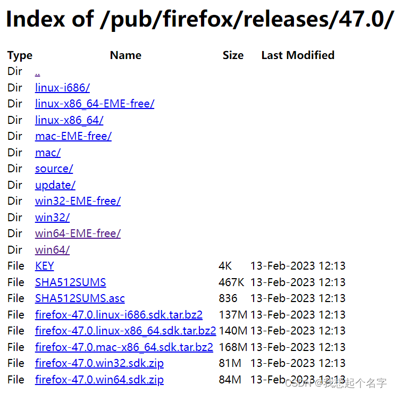Open the win64-EME-free/ directory
The height and width of the screenshot is (393, 395).
[78, 234]
